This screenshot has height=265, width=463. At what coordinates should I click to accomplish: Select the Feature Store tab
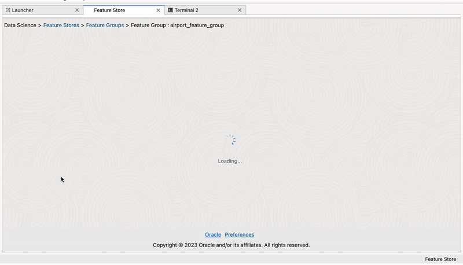click(x=124, y=10)
